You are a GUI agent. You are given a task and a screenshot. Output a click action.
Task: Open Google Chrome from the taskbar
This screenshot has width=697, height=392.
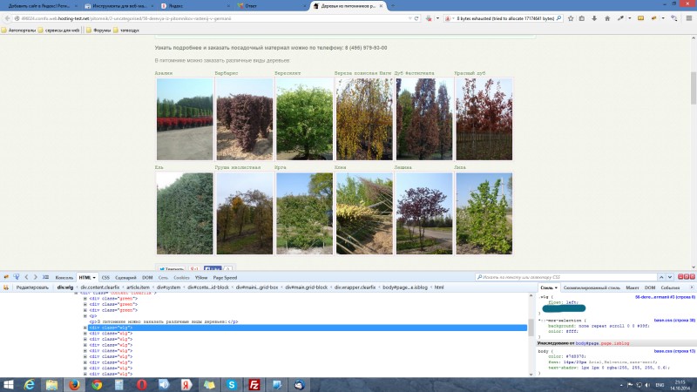click(97, 385)
